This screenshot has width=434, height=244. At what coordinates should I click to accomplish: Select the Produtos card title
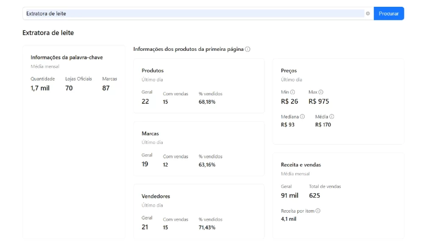click(x=153, y=70)
